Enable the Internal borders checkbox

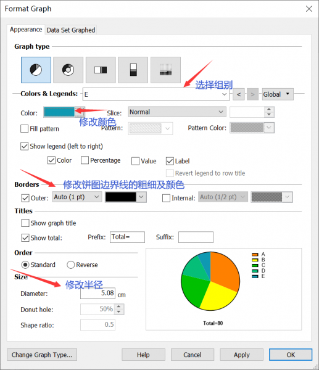click(166, 198)
